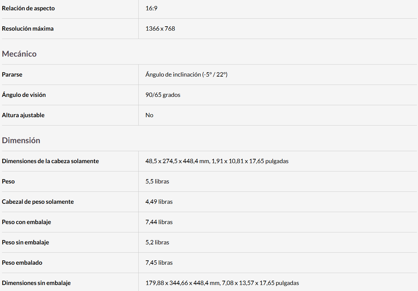Click the "Peso con embalaje" label
418x291 pixels.
[x=26, y=222]
